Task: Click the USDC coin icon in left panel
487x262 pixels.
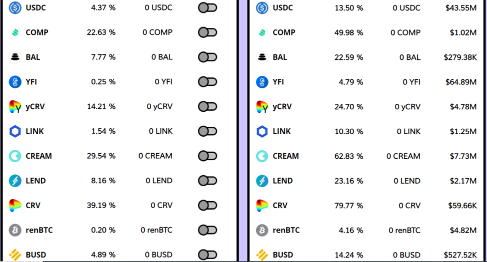Action: [x=15, y=8]
